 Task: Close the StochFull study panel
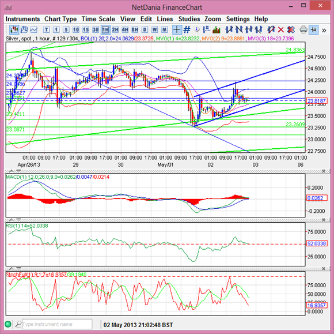(324, 268)
